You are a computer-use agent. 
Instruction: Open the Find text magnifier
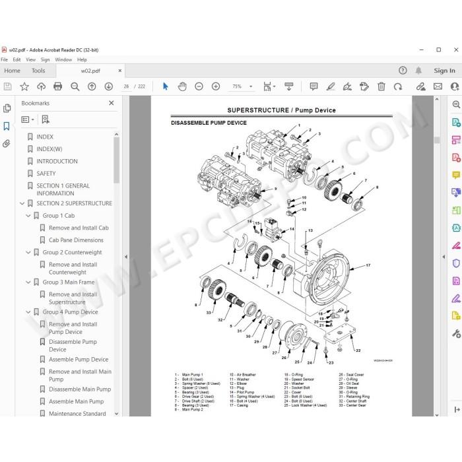click(75, 86)
